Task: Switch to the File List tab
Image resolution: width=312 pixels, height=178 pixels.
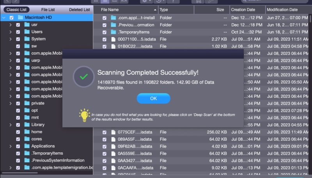Action: pyautogui.click(x=48, y=9)
